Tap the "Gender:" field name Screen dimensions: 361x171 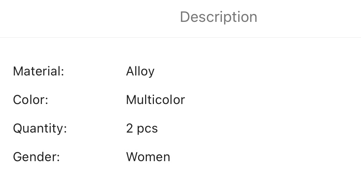pyautogui.click(x=36, y=157)
